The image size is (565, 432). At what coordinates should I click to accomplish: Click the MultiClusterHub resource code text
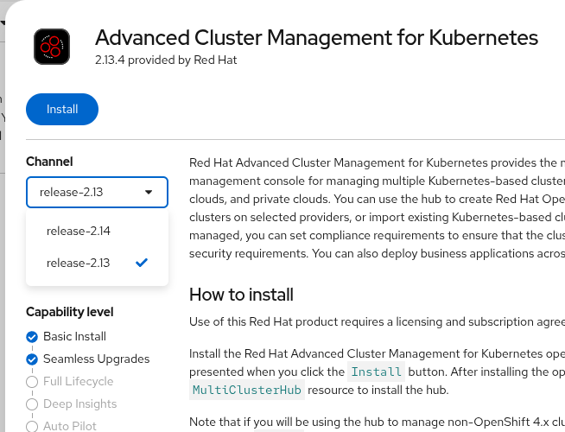pyautogui.click(x=246, y=390)
